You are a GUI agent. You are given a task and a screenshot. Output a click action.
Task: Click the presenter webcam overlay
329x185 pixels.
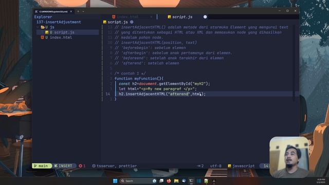pos(289,157)
